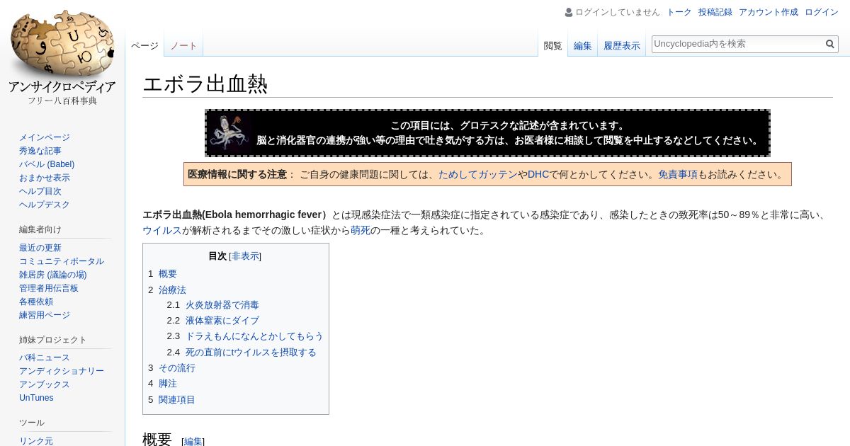Select the 閲覧 tab
This screenshot has height=446, width=850.
point(553,46)
